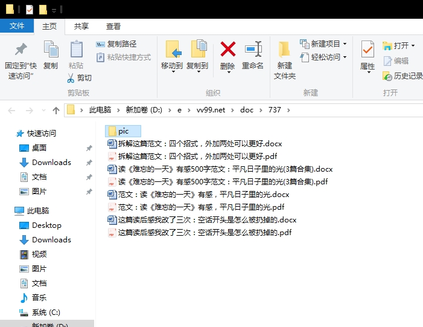423x327 pixels.
Task: Open the recent locations dropdown arrow
Action: click(43, 110)
